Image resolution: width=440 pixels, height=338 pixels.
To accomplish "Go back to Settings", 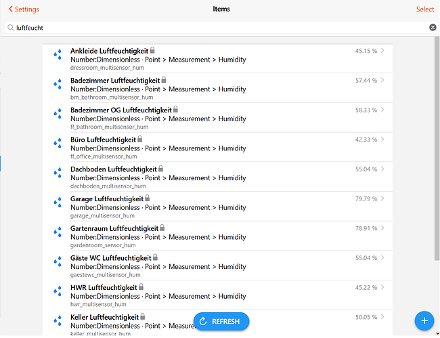I will tap(24, 9).
